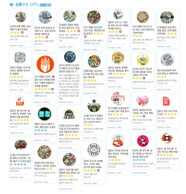Select the orange PPT file icon
The height and width of the screenshot is (194, 186).
tap(20, 101)
